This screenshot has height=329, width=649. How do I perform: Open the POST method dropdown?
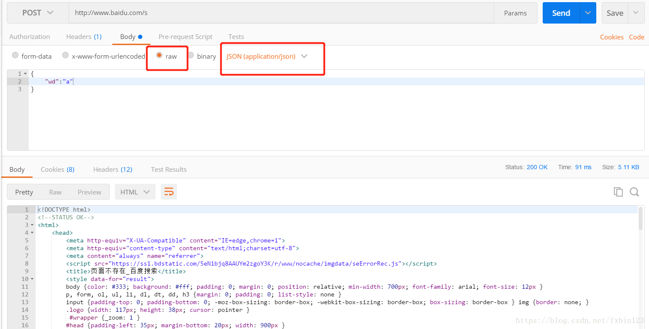tap(38, 13)
